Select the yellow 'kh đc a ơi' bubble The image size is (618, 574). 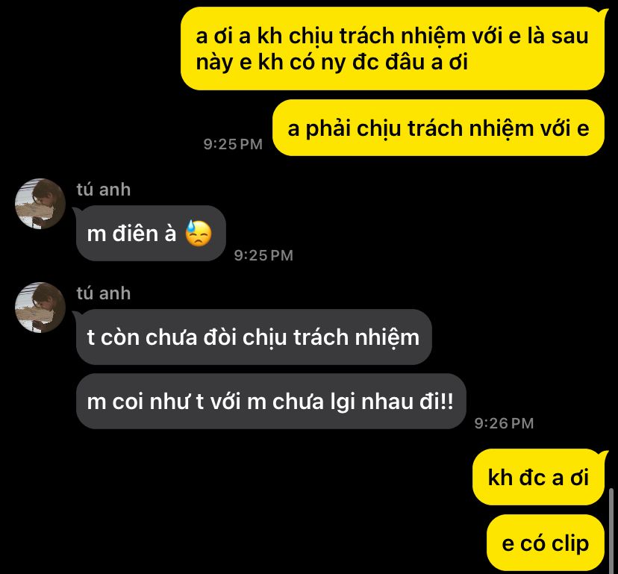pos(538,477)
